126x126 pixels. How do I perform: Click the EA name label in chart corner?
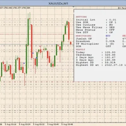click(x=122, y=8)
